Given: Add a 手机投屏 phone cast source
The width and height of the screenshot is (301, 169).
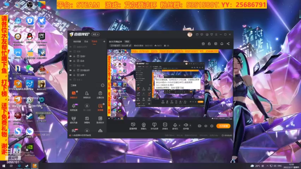Looking at the screenshot, I should (x=154, y=126).
